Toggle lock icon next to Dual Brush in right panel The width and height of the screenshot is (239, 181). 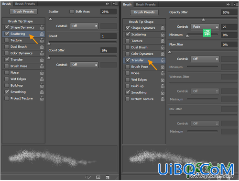click(x=163, y=47)
